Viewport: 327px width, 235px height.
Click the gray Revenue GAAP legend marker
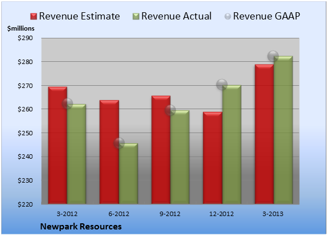[x=228, y=17]
